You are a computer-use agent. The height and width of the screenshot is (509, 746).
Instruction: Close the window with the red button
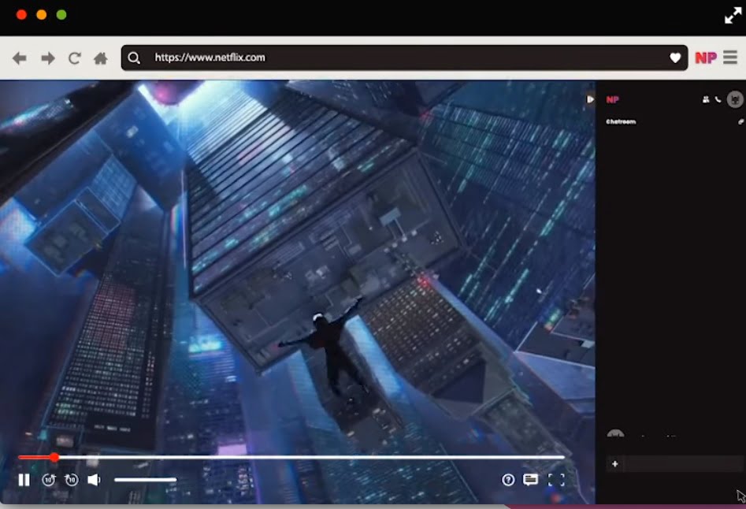point(21,15)
